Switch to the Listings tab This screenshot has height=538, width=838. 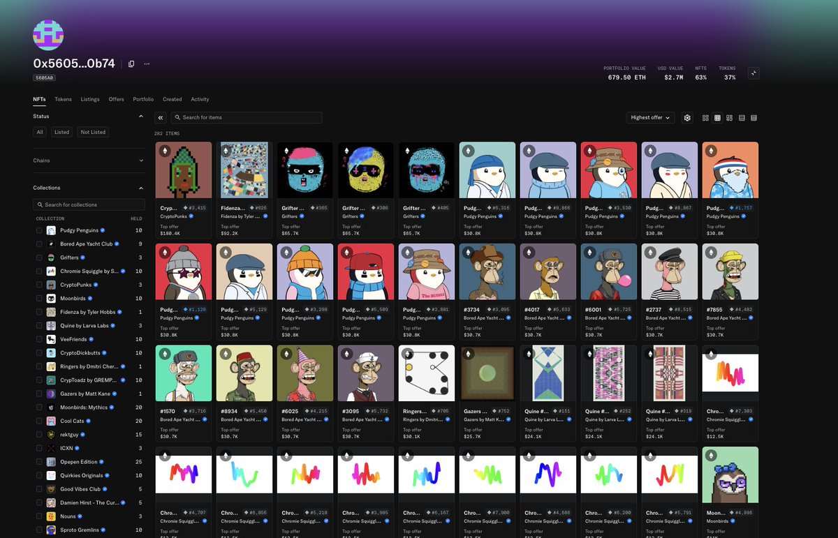pyautogui.click(x=90, y=99)
